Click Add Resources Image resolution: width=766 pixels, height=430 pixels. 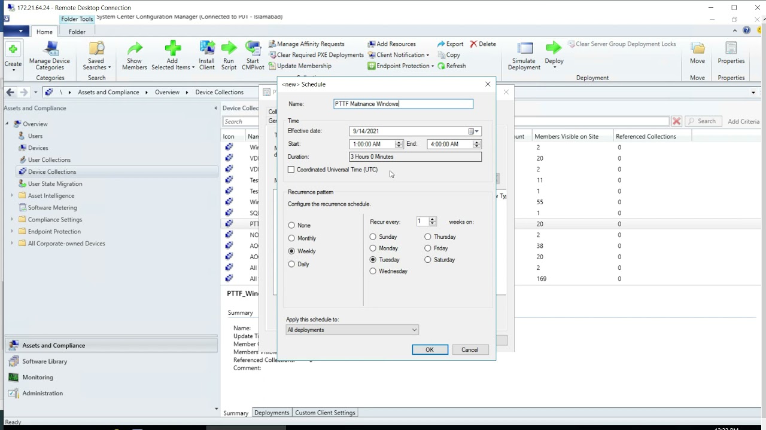pos(392,44)
